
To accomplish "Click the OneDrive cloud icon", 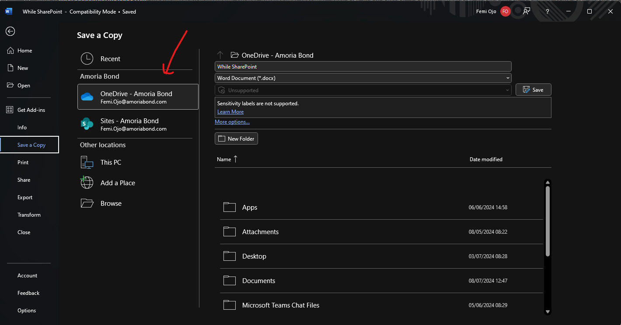I will click(x=87, y=97).
